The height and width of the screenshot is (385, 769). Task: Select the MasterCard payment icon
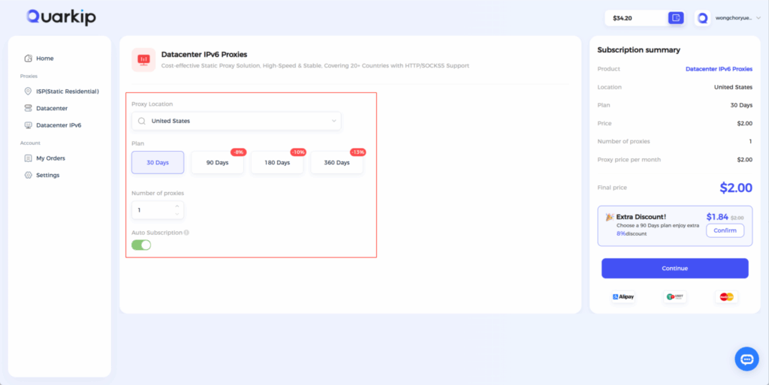click(x=726, y=297)
